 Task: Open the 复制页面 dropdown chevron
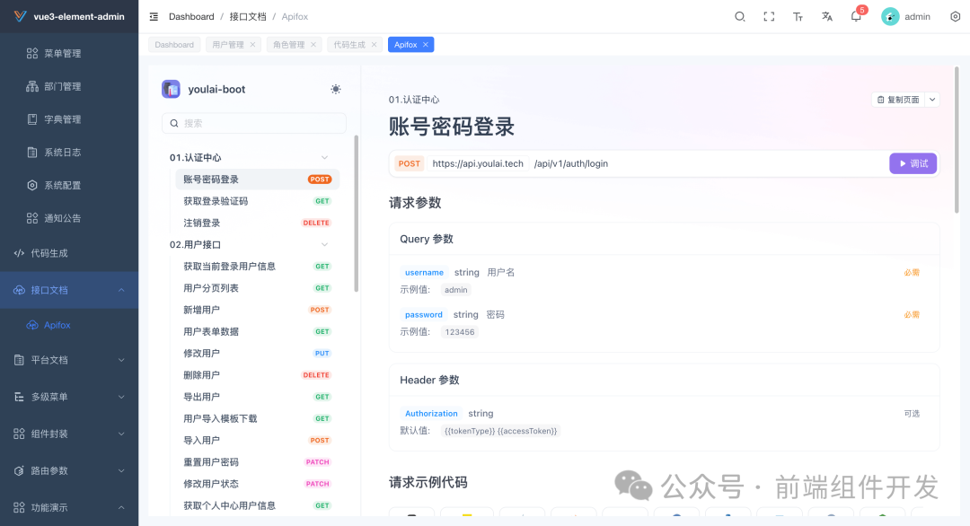coord(934,100)
